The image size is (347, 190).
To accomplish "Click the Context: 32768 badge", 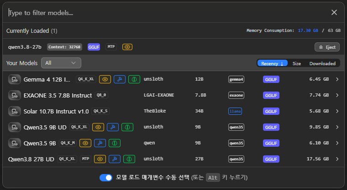I will (64, 47).
